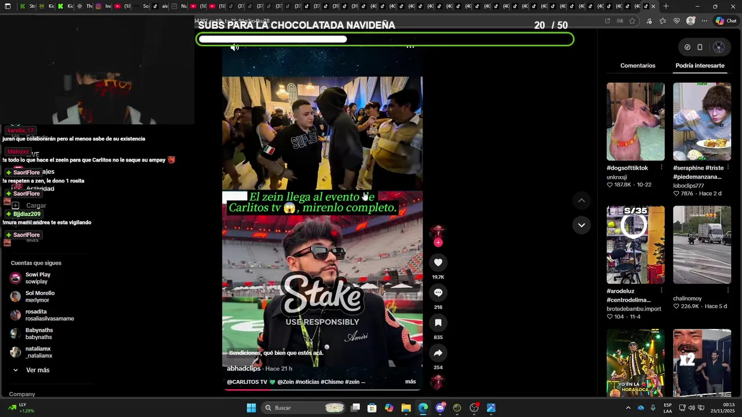The width and height of the screenshot is (742, 417).
Task: Switch to the Podría interesarte tab
Action: point(700,65)
